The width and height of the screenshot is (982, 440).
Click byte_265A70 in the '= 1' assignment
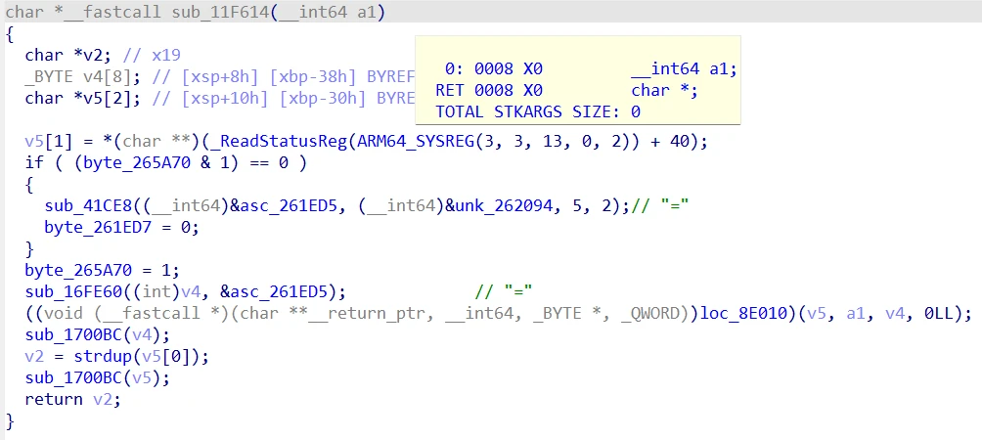pyautogui.click(x=79, y=271)
